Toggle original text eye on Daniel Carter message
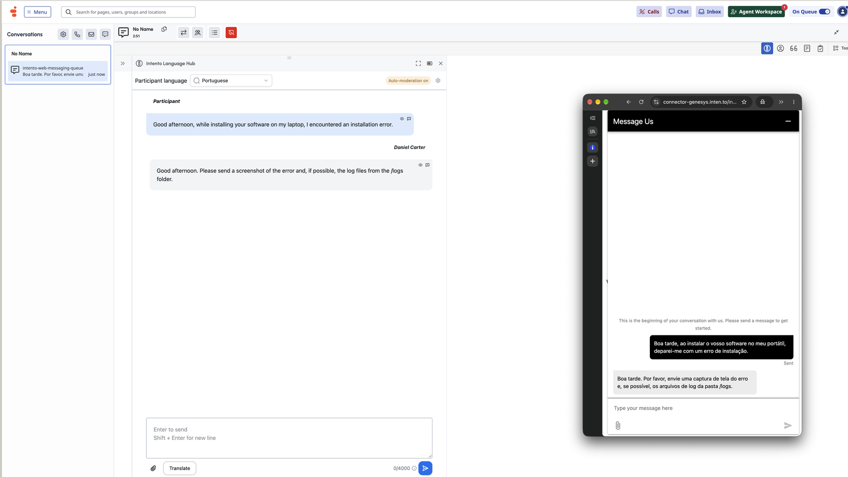The width and height of the screenshot is (848, 477). 420,165
